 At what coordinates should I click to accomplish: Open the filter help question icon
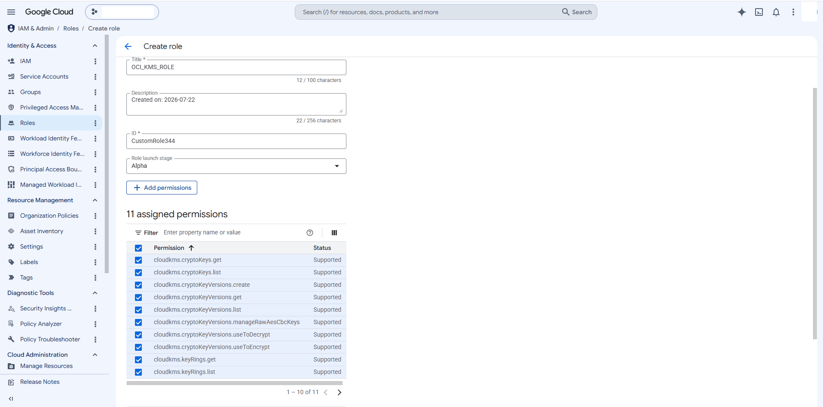310,233
